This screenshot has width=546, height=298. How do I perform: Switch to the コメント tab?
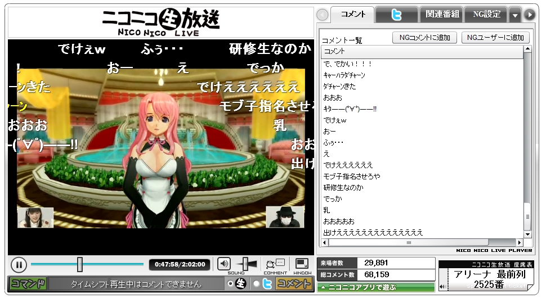coord(352,15)
